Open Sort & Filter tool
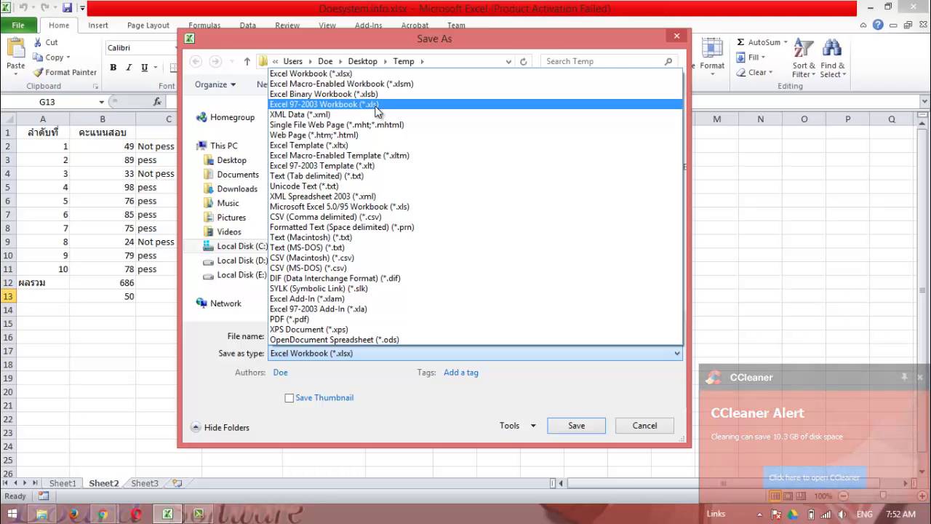This screenshot has height=524, width=931. (x=804, y=59)
